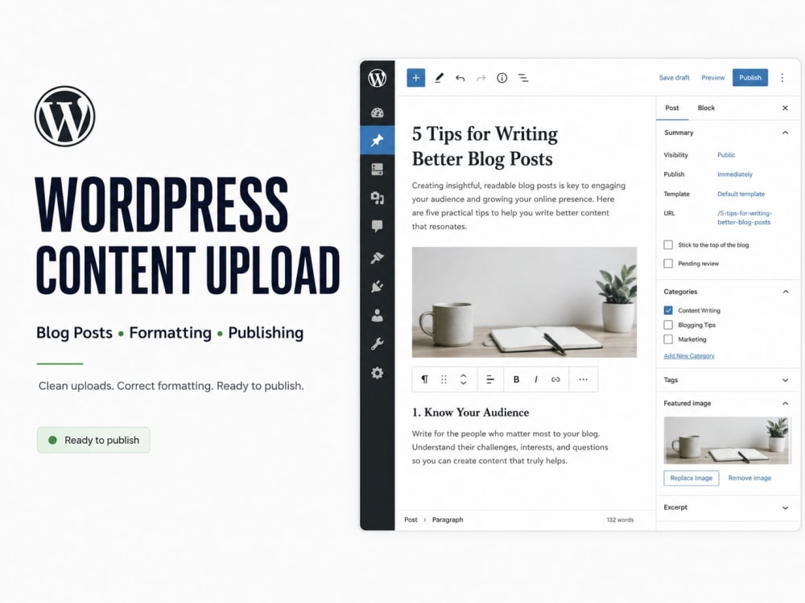
Task: Open the Users person icon
Action: (377, 315)
